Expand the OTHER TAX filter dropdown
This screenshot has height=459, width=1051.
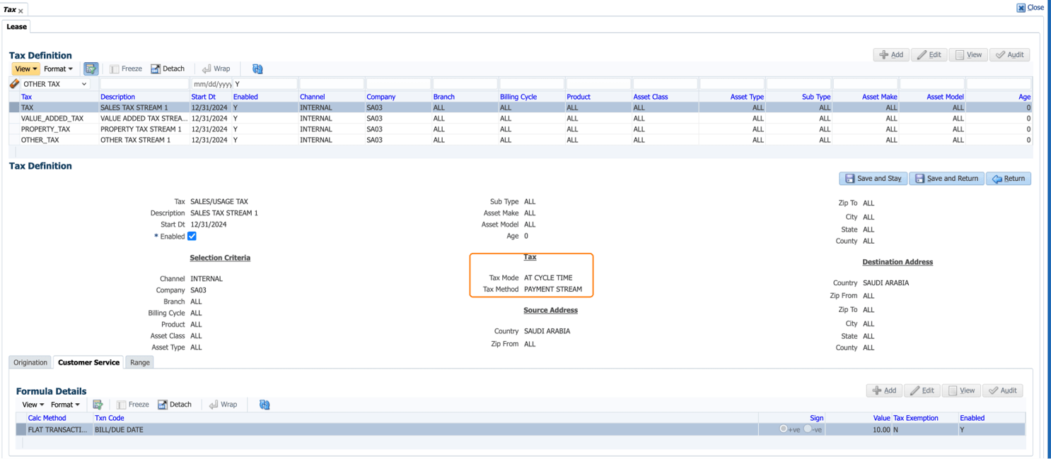pos(85,84)
